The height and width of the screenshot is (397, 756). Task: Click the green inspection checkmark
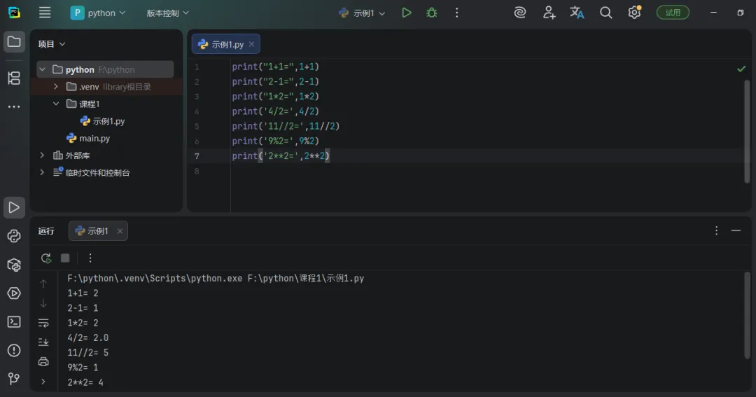741,69
